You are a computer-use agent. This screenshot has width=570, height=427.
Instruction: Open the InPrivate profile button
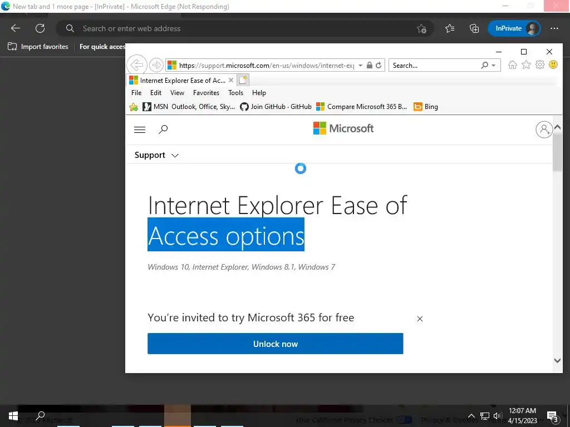tap(514, 28)
